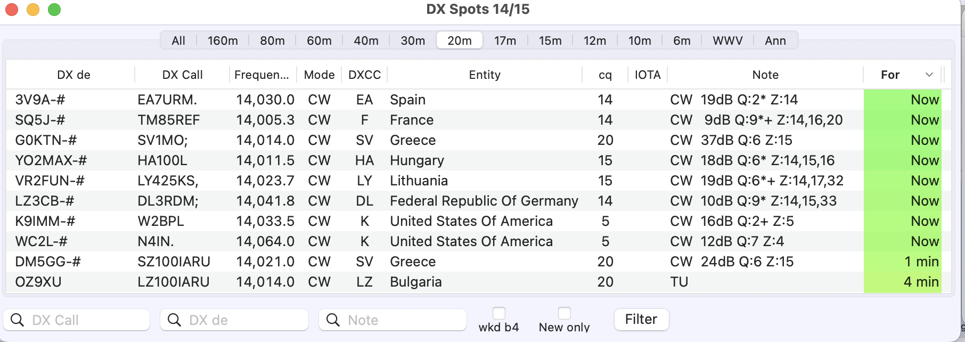Image resolution: width=965 pixels, height=342 pixels.
Task: Click the green Now cell for EA7URM
Action: (x=903, y=100)
